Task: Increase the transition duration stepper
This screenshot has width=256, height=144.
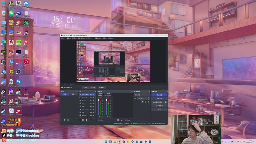Action: 148,98
